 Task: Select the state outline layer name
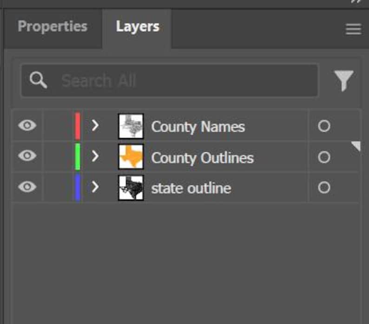point(191,189)
